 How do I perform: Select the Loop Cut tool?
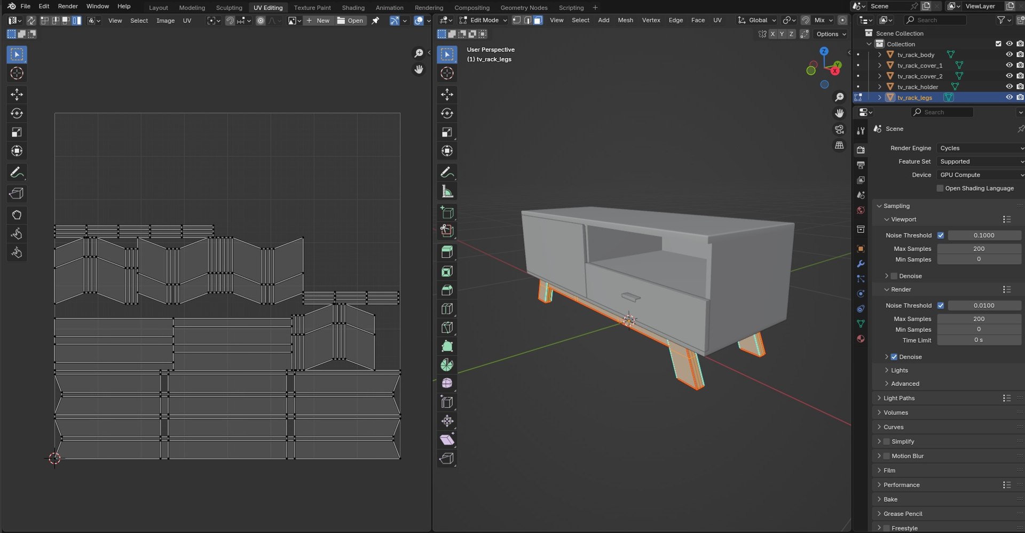447,308
